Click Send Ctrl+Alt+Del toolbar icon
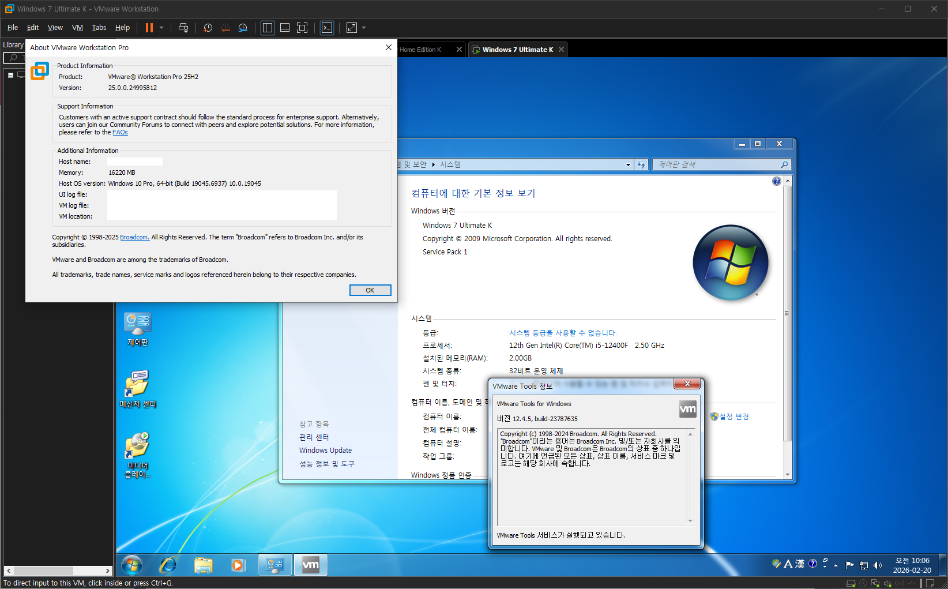Image resolution: width=948 pixels, height=589 pixels. tap(183, 28)
